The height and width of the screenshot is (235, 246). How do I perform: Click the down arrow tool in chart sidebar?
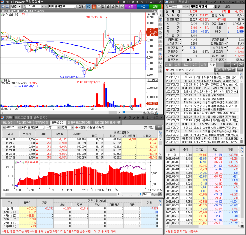point(160,70)
